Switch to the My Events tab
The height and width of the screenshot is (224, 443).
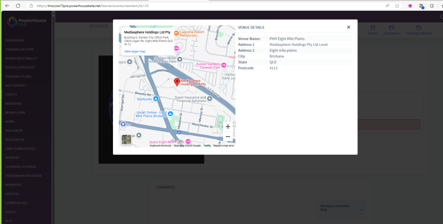[x=99, y=26]
